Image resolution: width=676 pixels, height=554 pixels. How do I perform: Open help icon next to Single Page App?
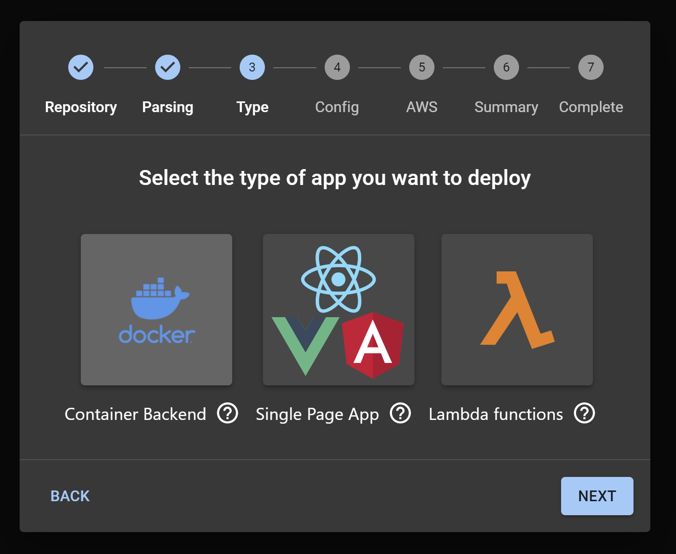tap(400, 413)
